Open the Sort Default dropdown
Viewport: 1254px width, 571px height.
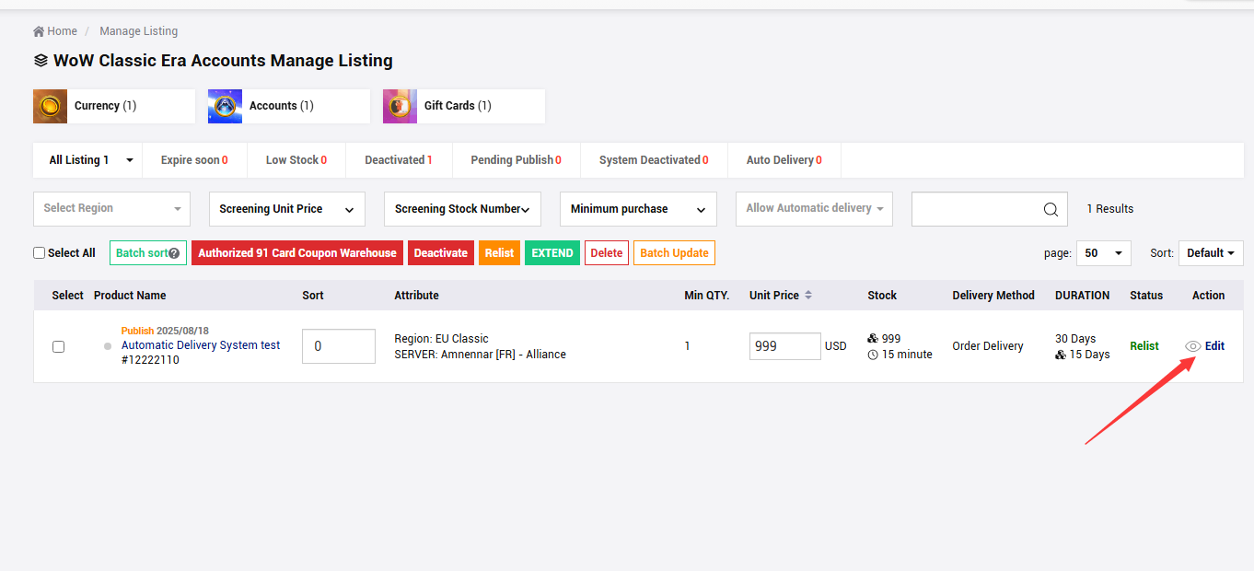click(x=1210, y=253)
